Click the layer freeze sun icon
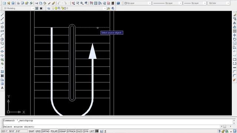This screenshot has height=133, width=237. tap(56, 8)
